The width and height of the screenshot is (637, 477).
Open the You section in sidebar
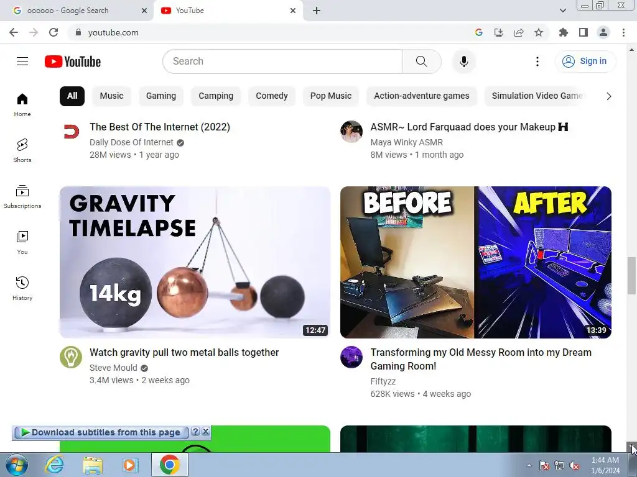pos(22,243)
